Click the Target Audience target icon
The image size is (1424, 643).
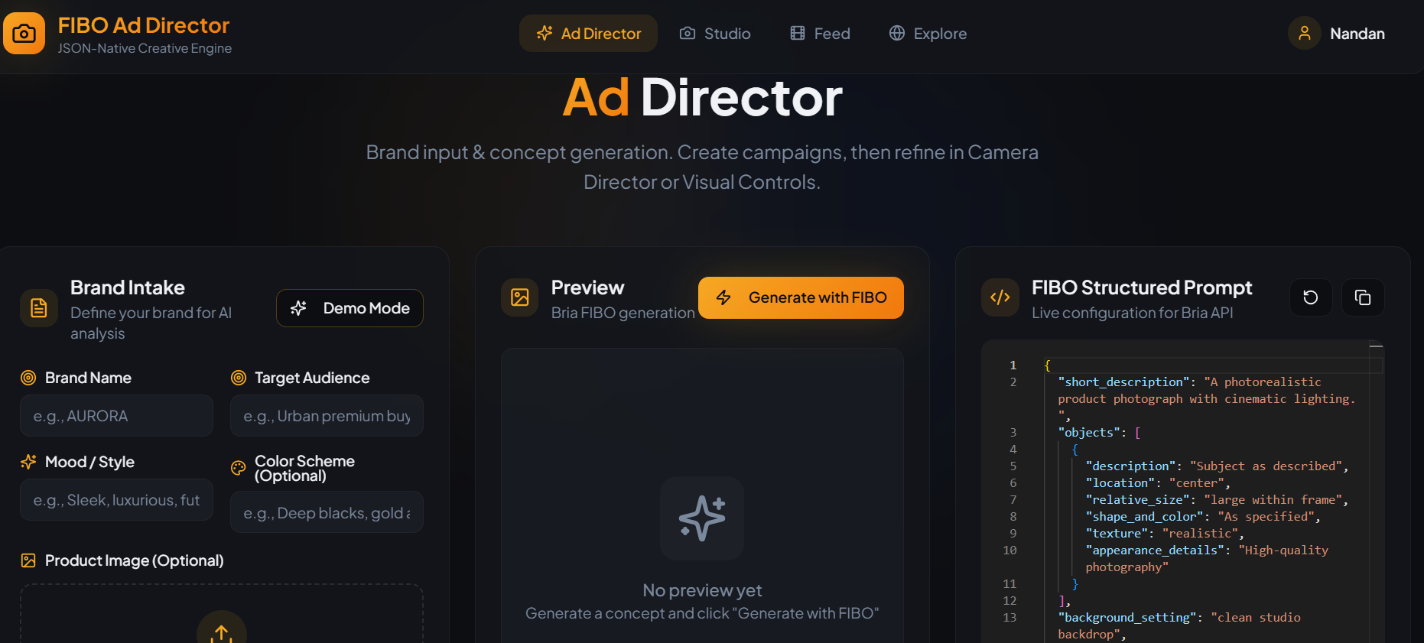(239, 378)
